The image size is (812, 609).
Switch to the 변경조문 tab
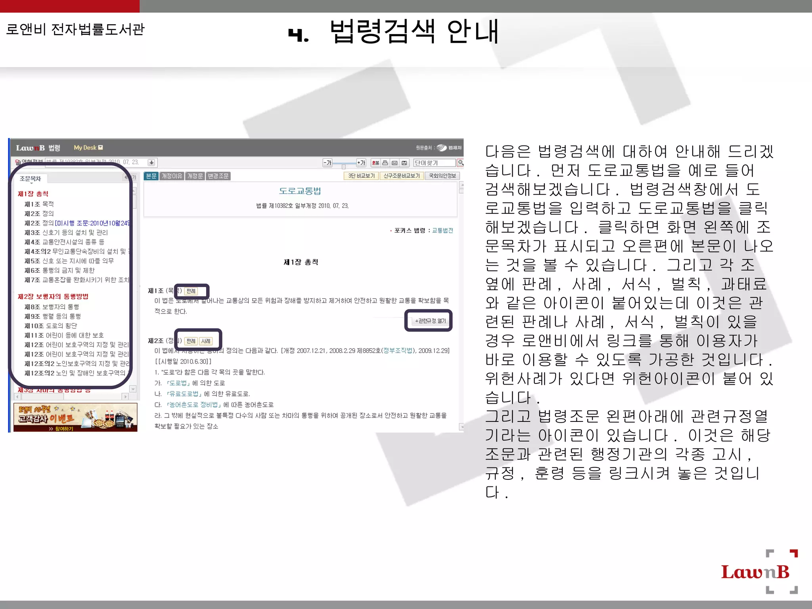(x=218, y=176)
